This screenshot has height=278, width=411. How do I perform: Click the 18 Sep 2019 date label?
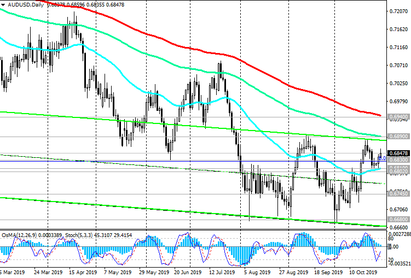point(328,273)
